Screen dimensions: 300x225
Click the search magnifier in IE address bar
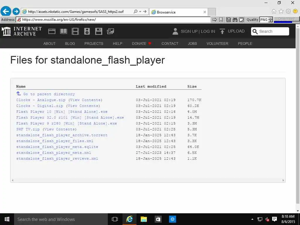(x=135, y=11)
